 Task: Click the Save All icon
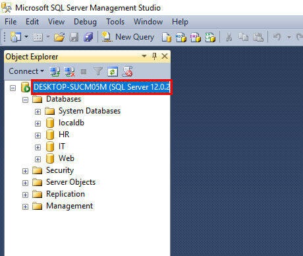[88, 37]
